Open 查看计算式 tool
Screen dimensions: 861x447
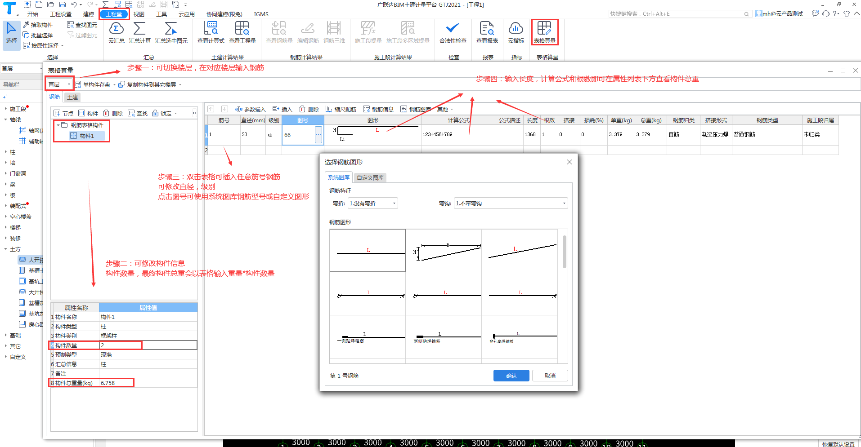(x=211, y=32)
